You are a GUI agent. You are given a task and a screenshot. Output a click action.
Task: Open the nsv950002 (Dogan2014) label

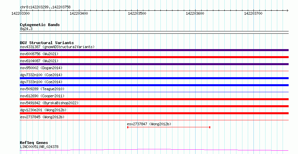click(x=41, y=68)
